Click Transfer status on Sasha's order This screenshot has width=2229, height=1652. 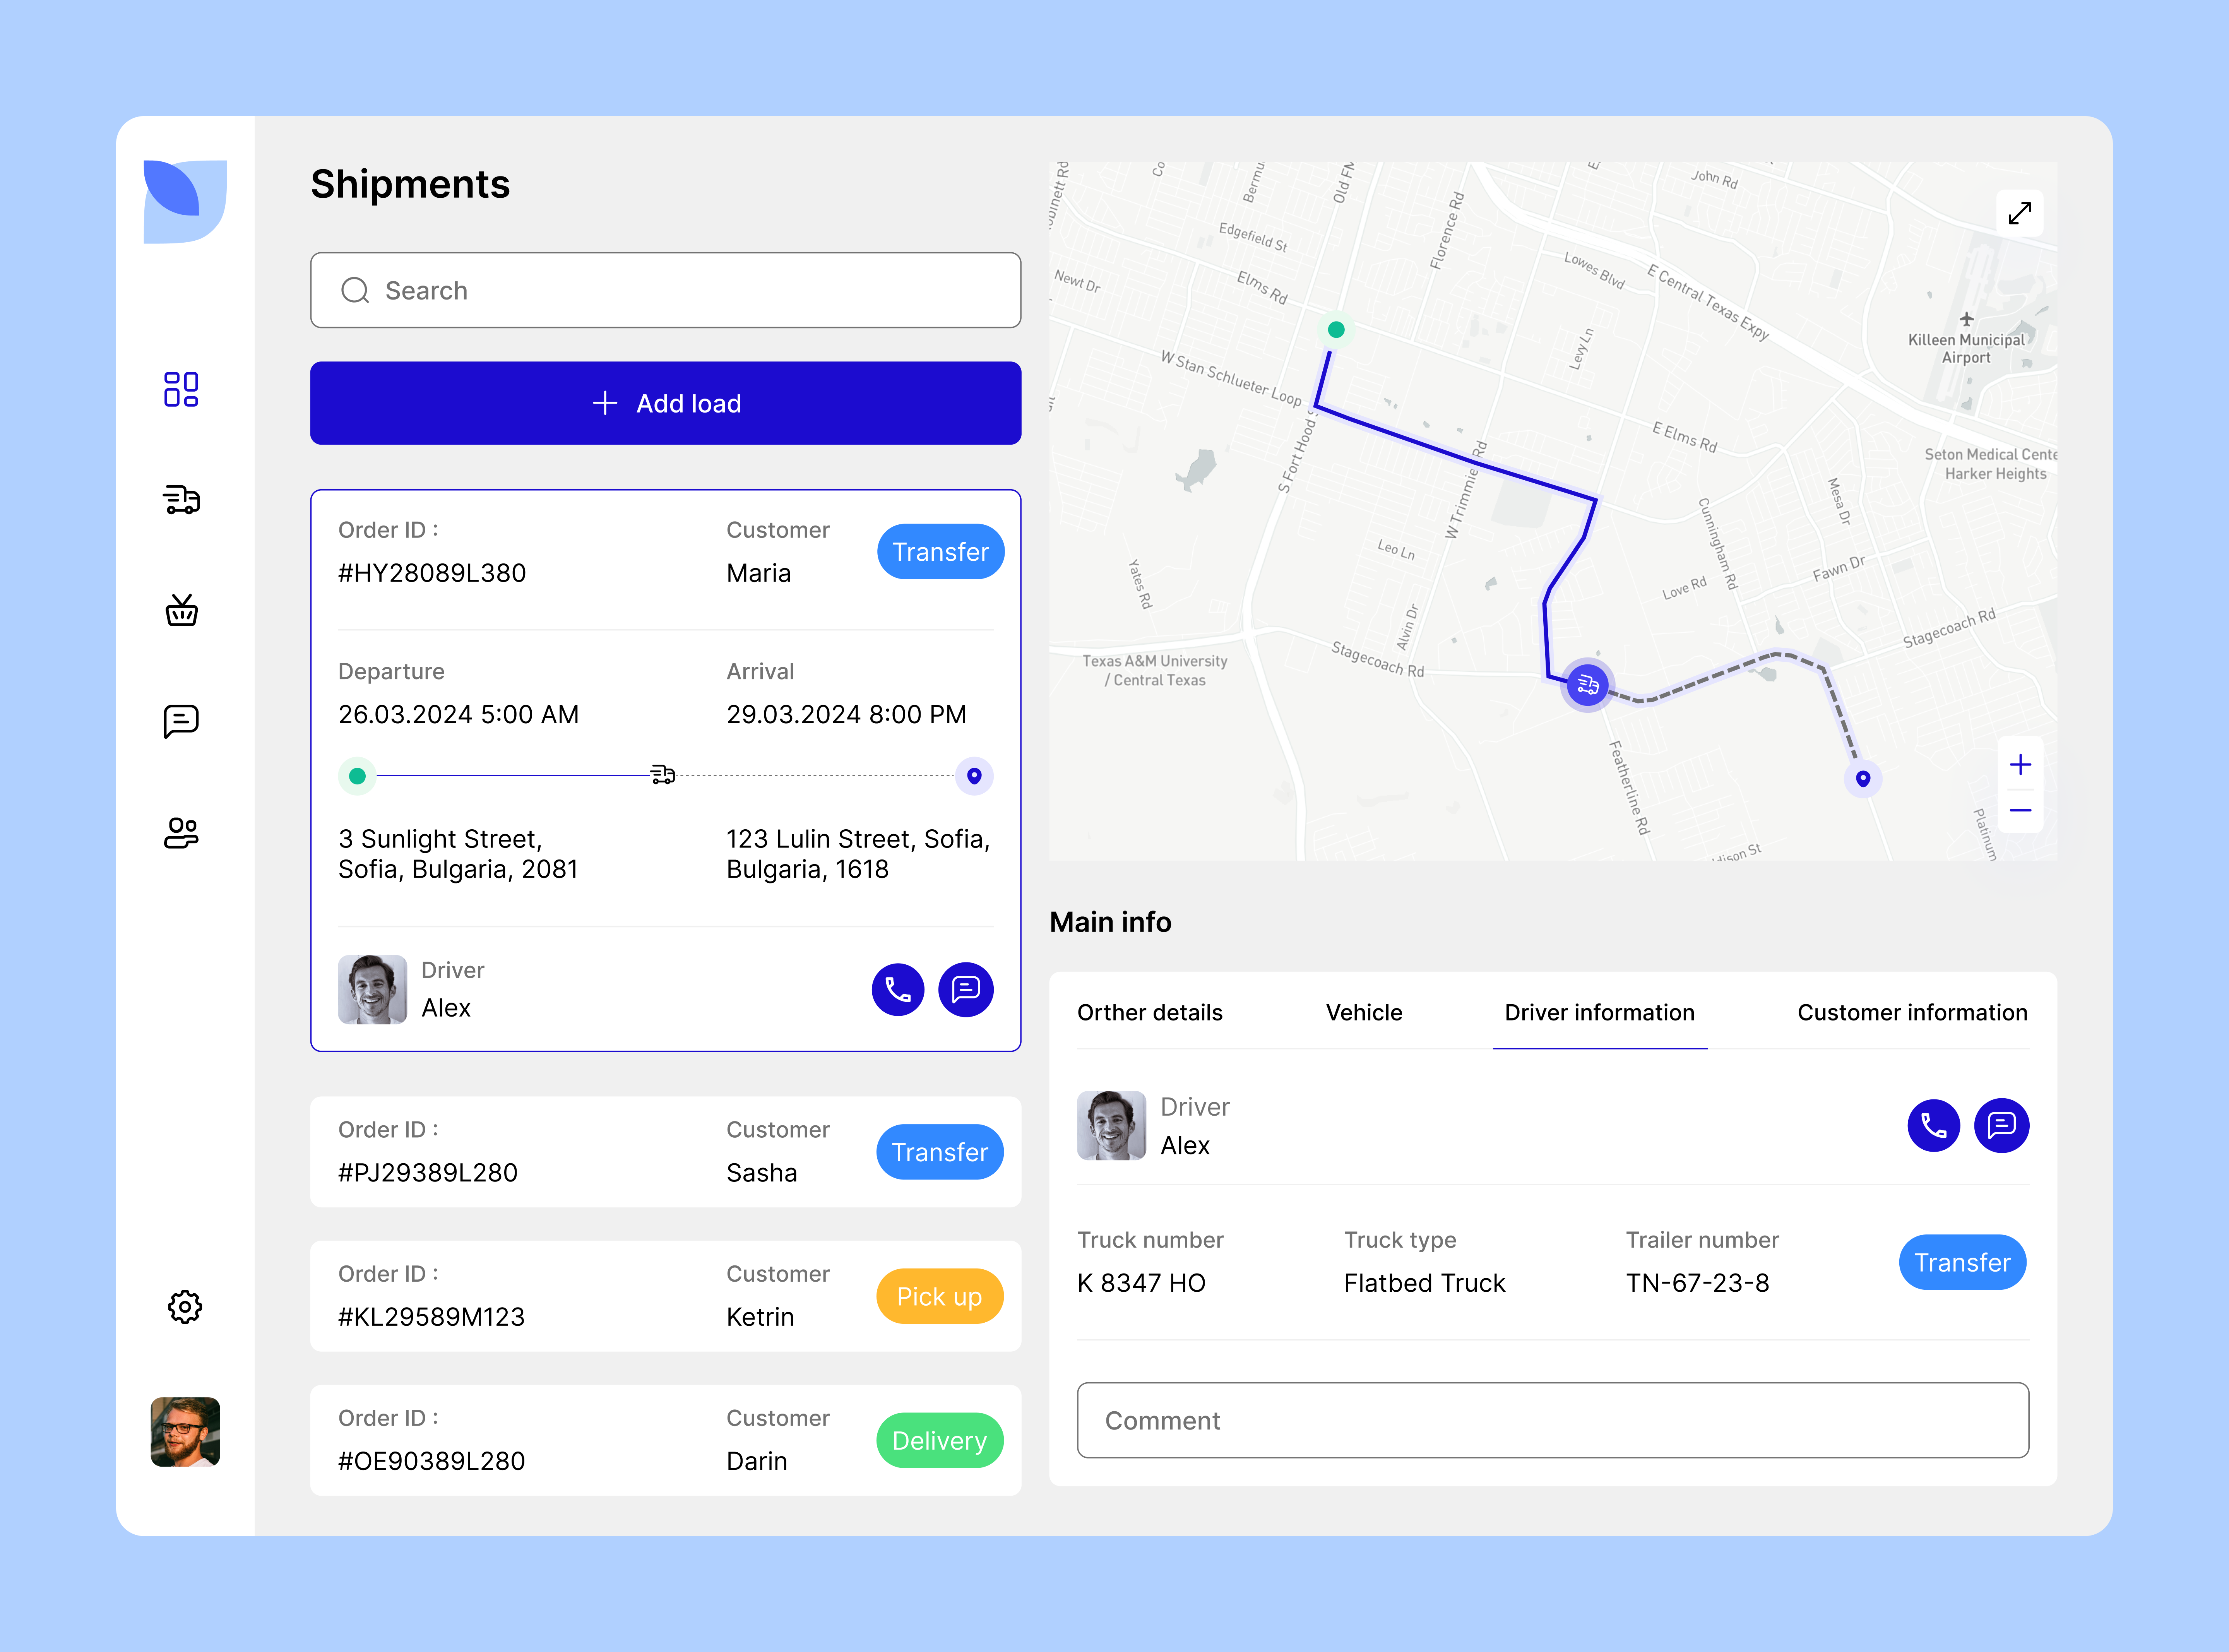(x=940, y=1152)
